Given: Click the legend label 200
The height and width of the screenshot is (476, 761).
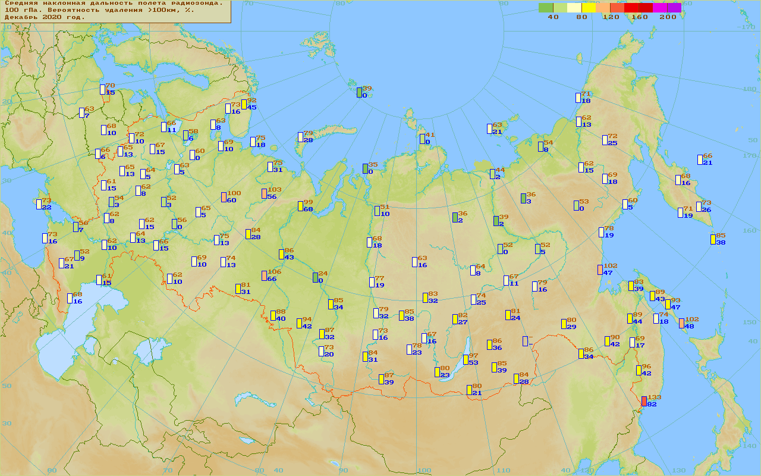Looking at the screenshot, I should pyautogui.click(x=668, y=17).
